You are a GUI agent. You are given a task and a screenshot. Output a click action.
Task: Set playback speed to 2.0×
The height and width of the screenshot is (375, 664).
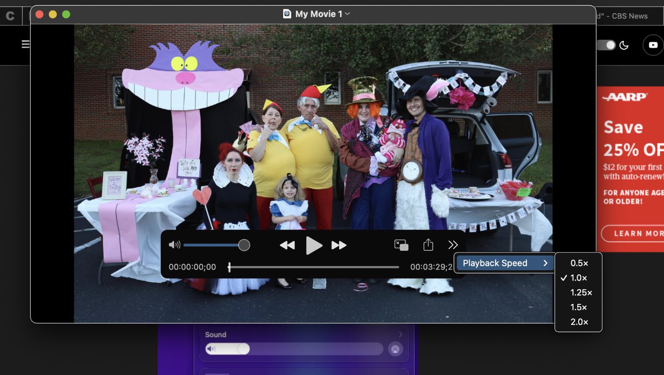579,322
